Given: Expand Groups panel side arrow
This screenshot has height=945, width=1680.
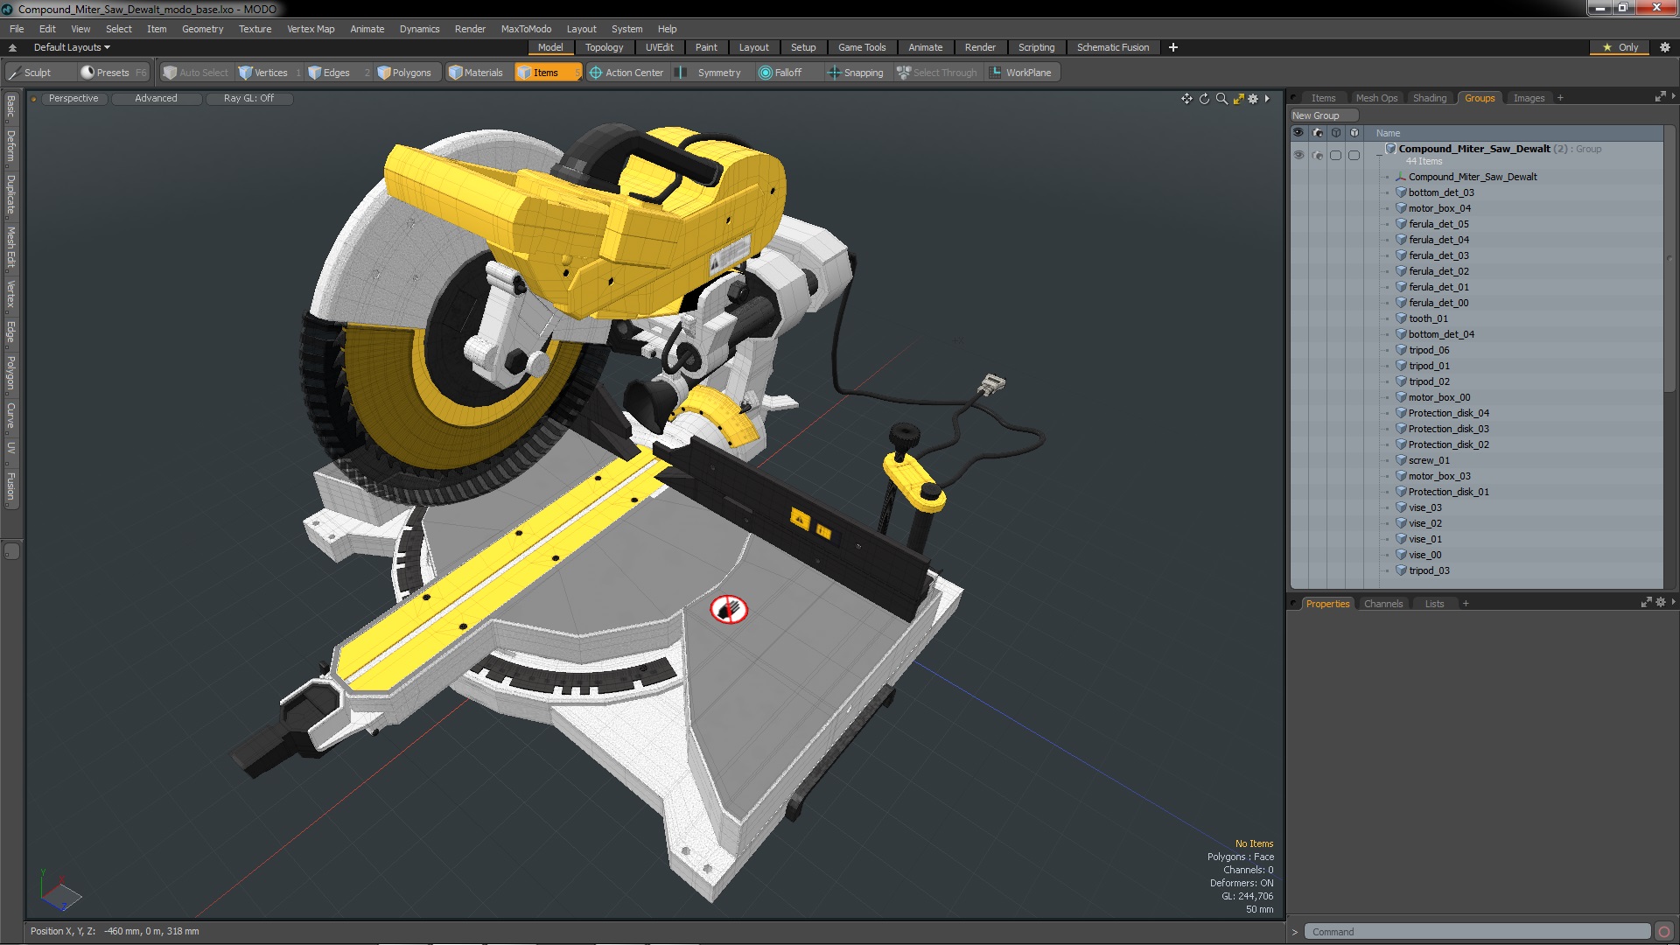Looking at the screenshot, I should 1673,96.
